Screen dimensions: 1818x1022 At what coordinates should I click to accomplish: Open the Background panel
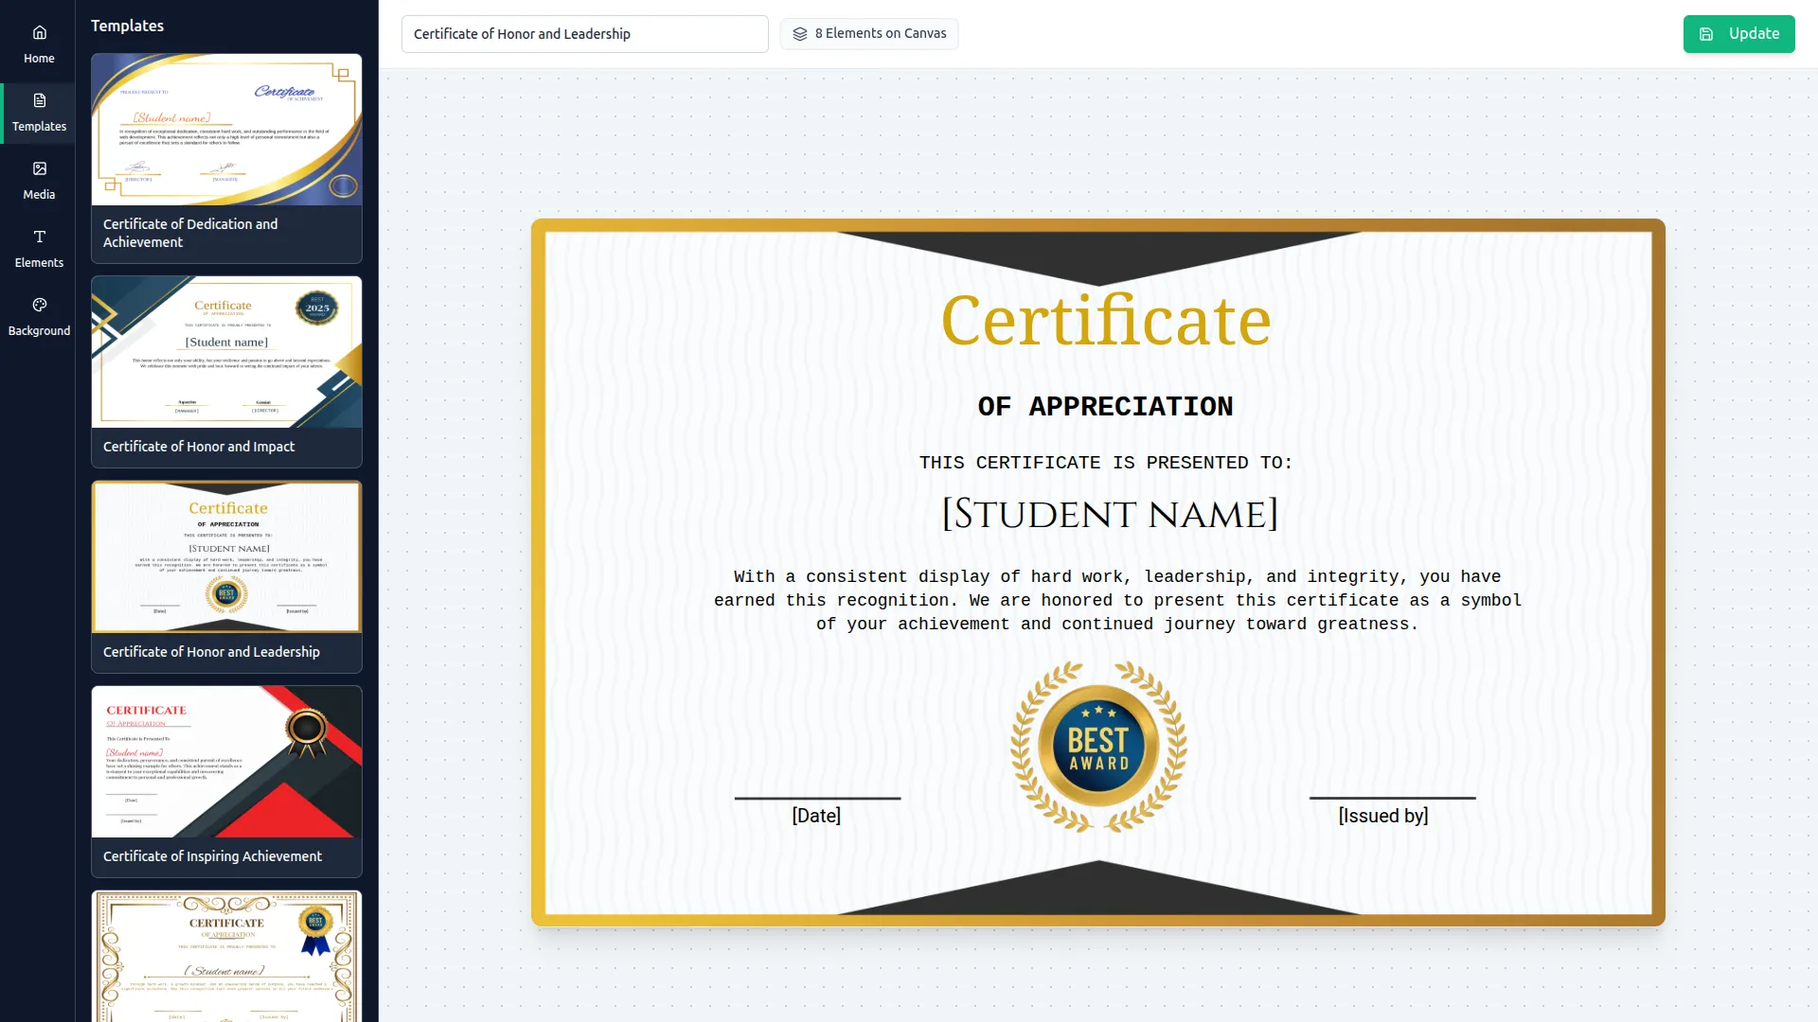tap(38, 316)
